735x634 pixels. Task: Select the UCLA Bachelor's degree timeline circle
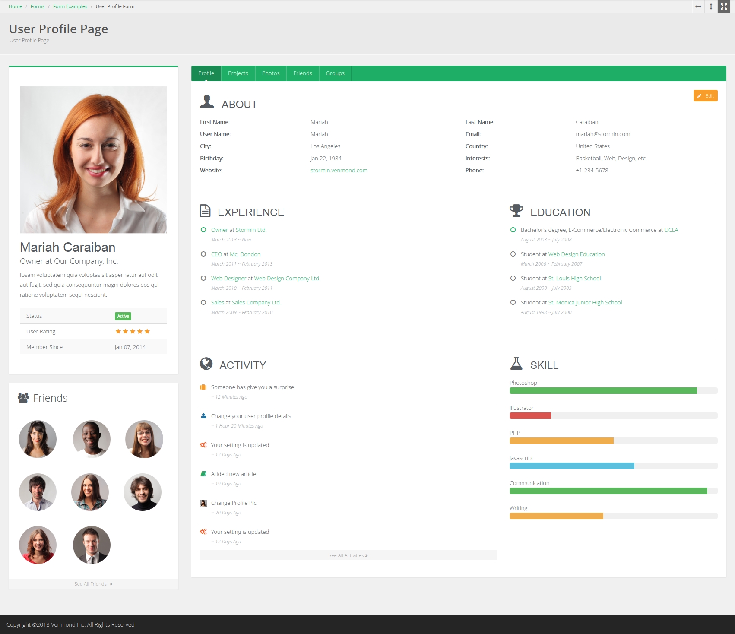click(x=513, y=230)
